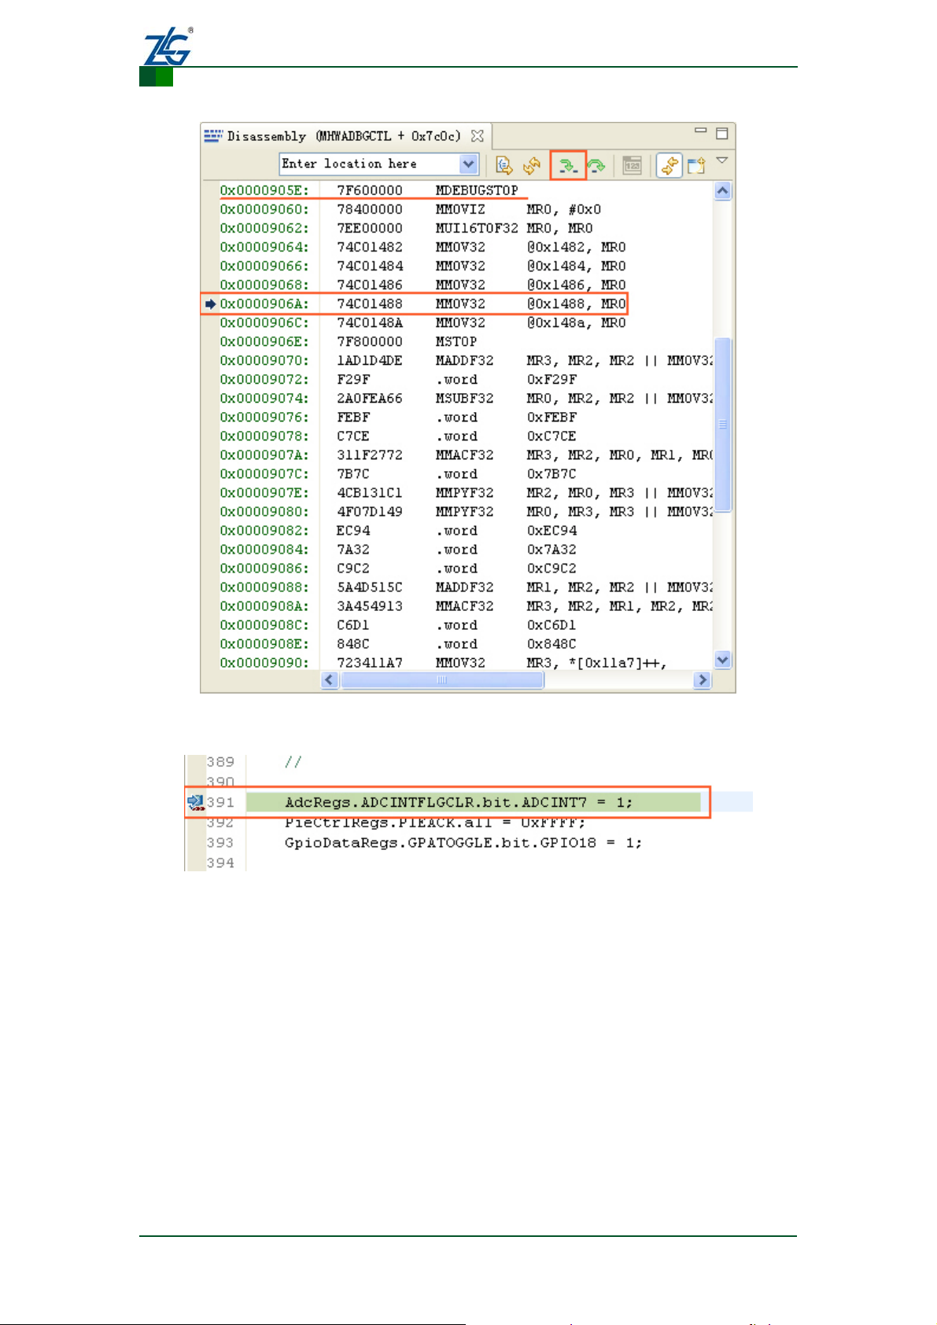Click opcode 5A4D515C
937x1325 pixels.
[370, 587]
